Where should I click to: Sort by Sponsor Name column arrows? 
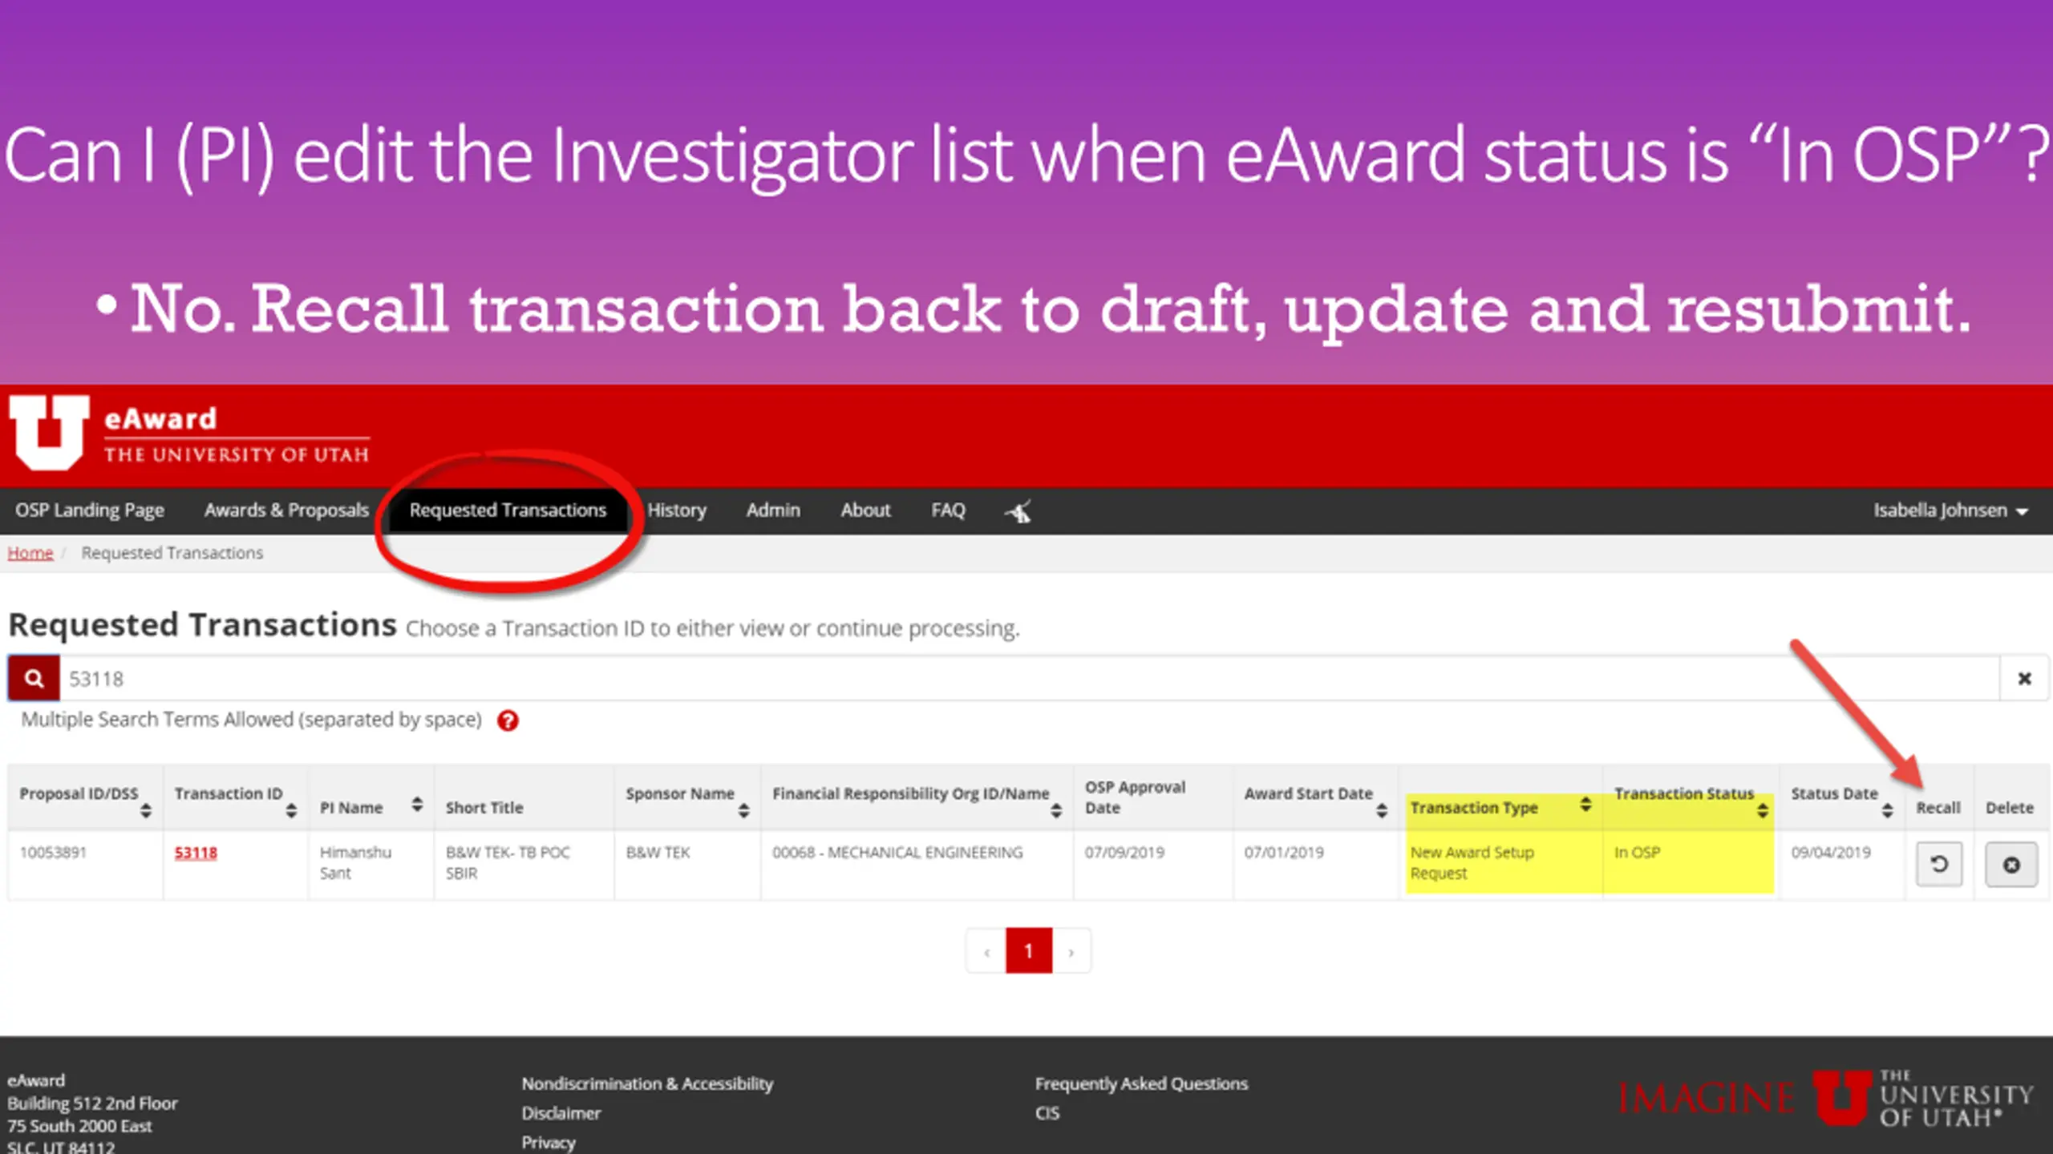pyautogui.click(x=744, y=810)
